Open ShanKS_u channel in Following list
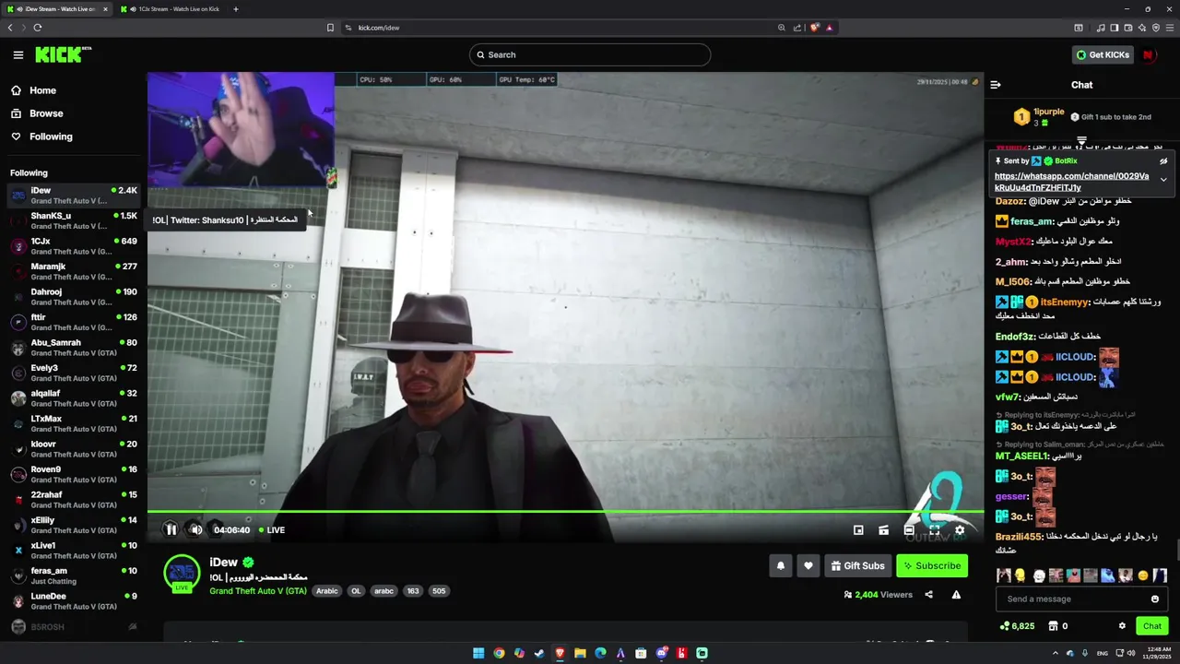Image resolution: width=1180 pixels, height=664 pixels. [x=74, y=220]
